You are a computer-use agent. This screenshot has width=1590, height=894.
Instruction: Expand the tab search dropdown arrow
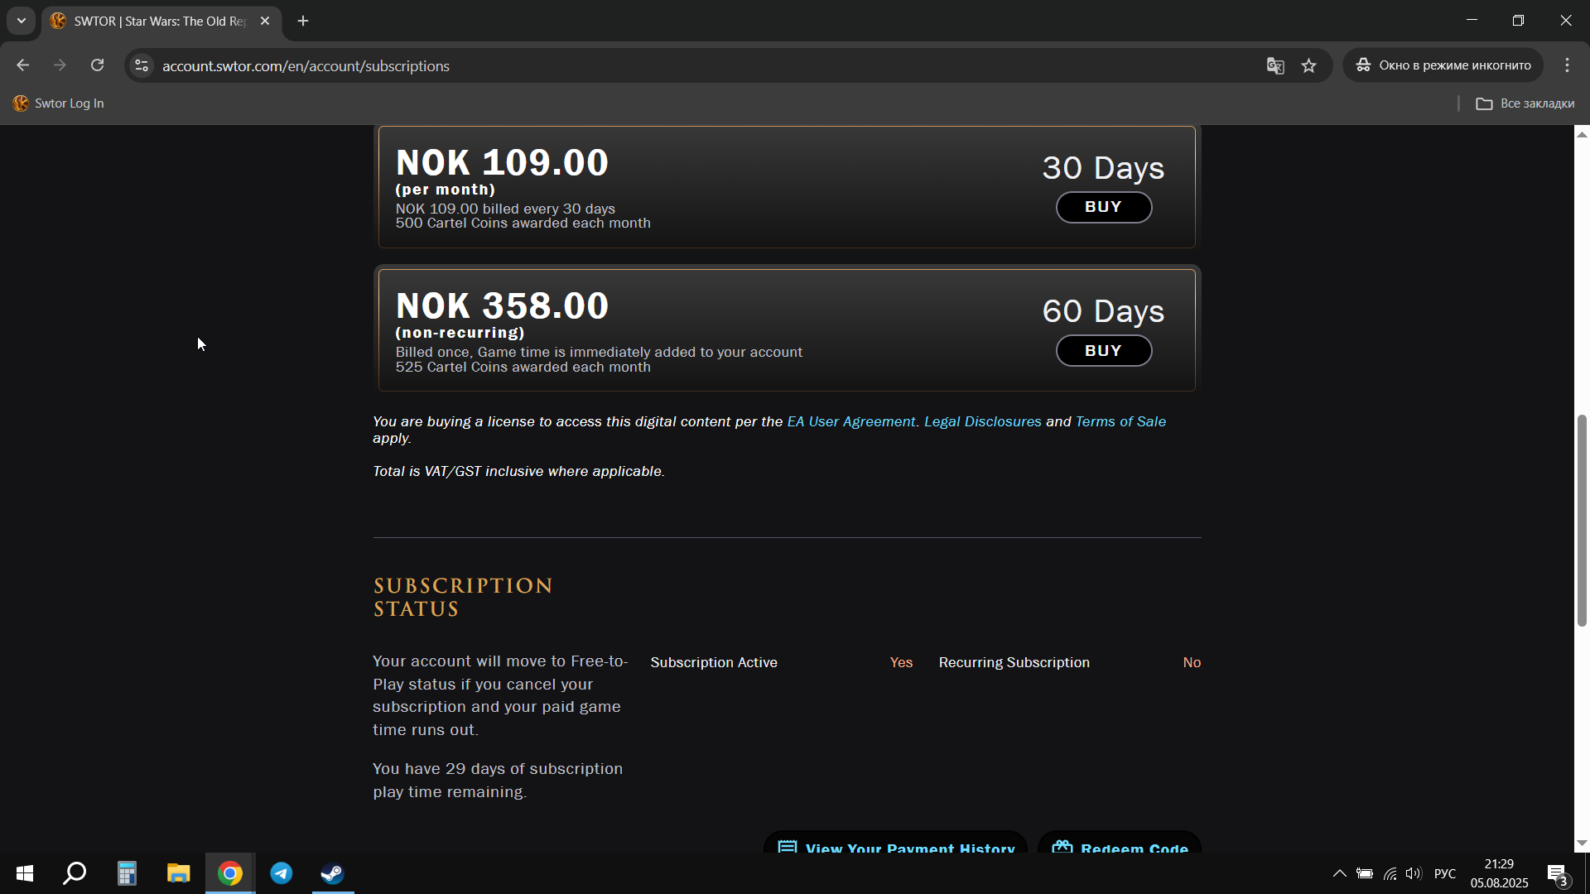(x=22, y=21)
